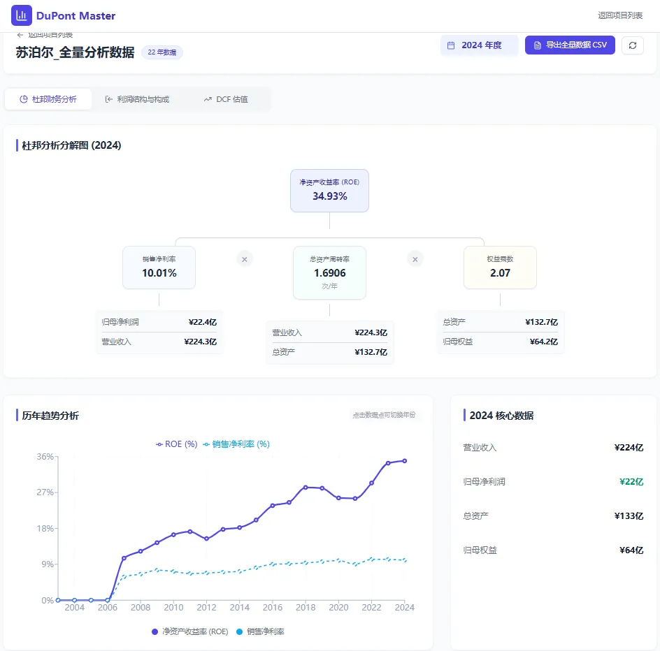Switch to 利润结构与构成 tab

pyautogui.click(x=138, y=99)
